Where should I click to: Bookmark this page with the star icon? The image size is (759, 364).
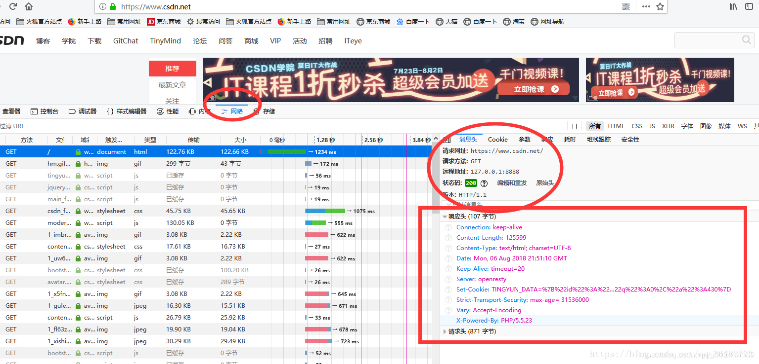[660, 6]
